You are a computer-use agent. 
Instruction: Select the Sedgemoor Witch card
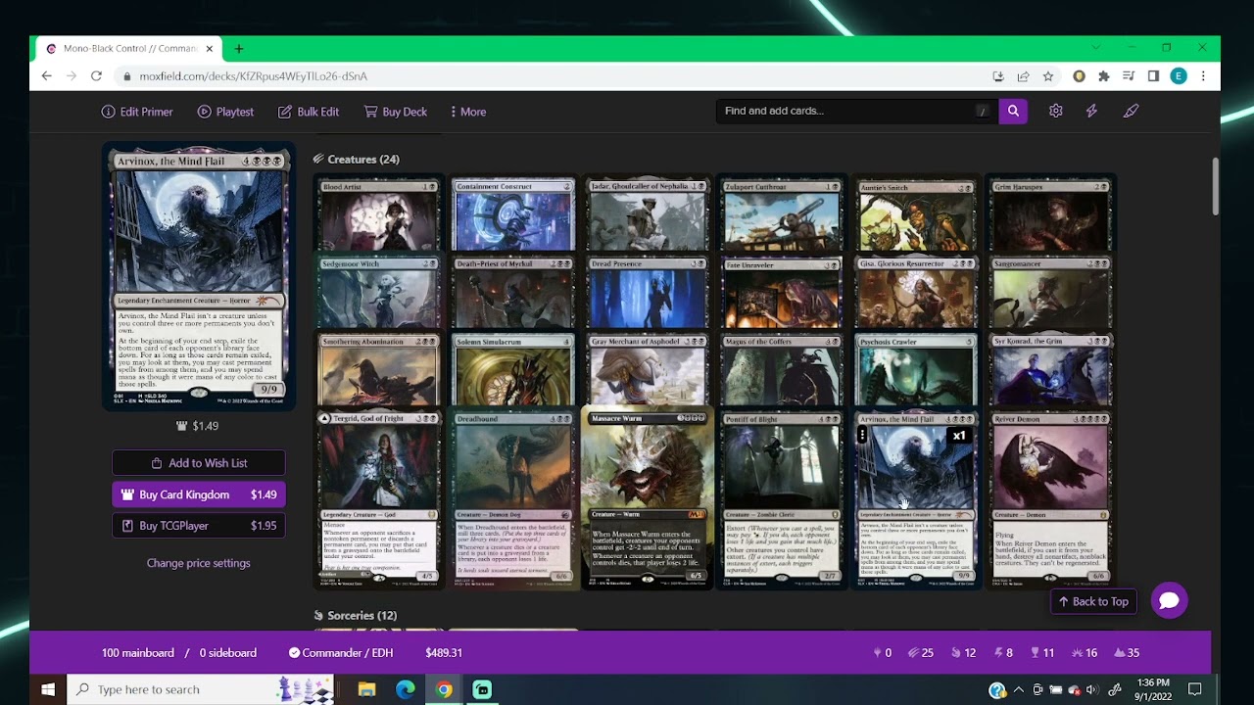pyautogui.click(x=379, y=293)
